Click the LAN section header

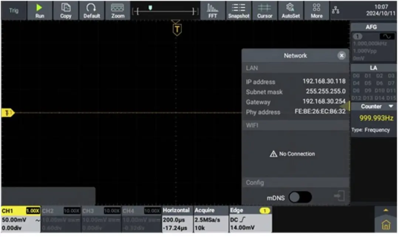tap(296, 68)
